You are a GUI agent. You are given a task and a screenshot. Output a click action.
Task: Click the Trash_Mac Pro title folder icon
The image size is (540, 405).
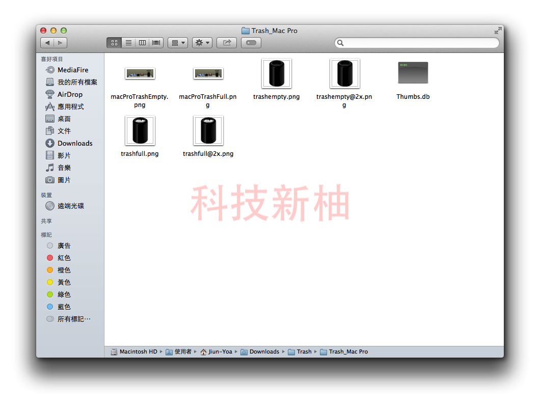click(x=246, y=31)
